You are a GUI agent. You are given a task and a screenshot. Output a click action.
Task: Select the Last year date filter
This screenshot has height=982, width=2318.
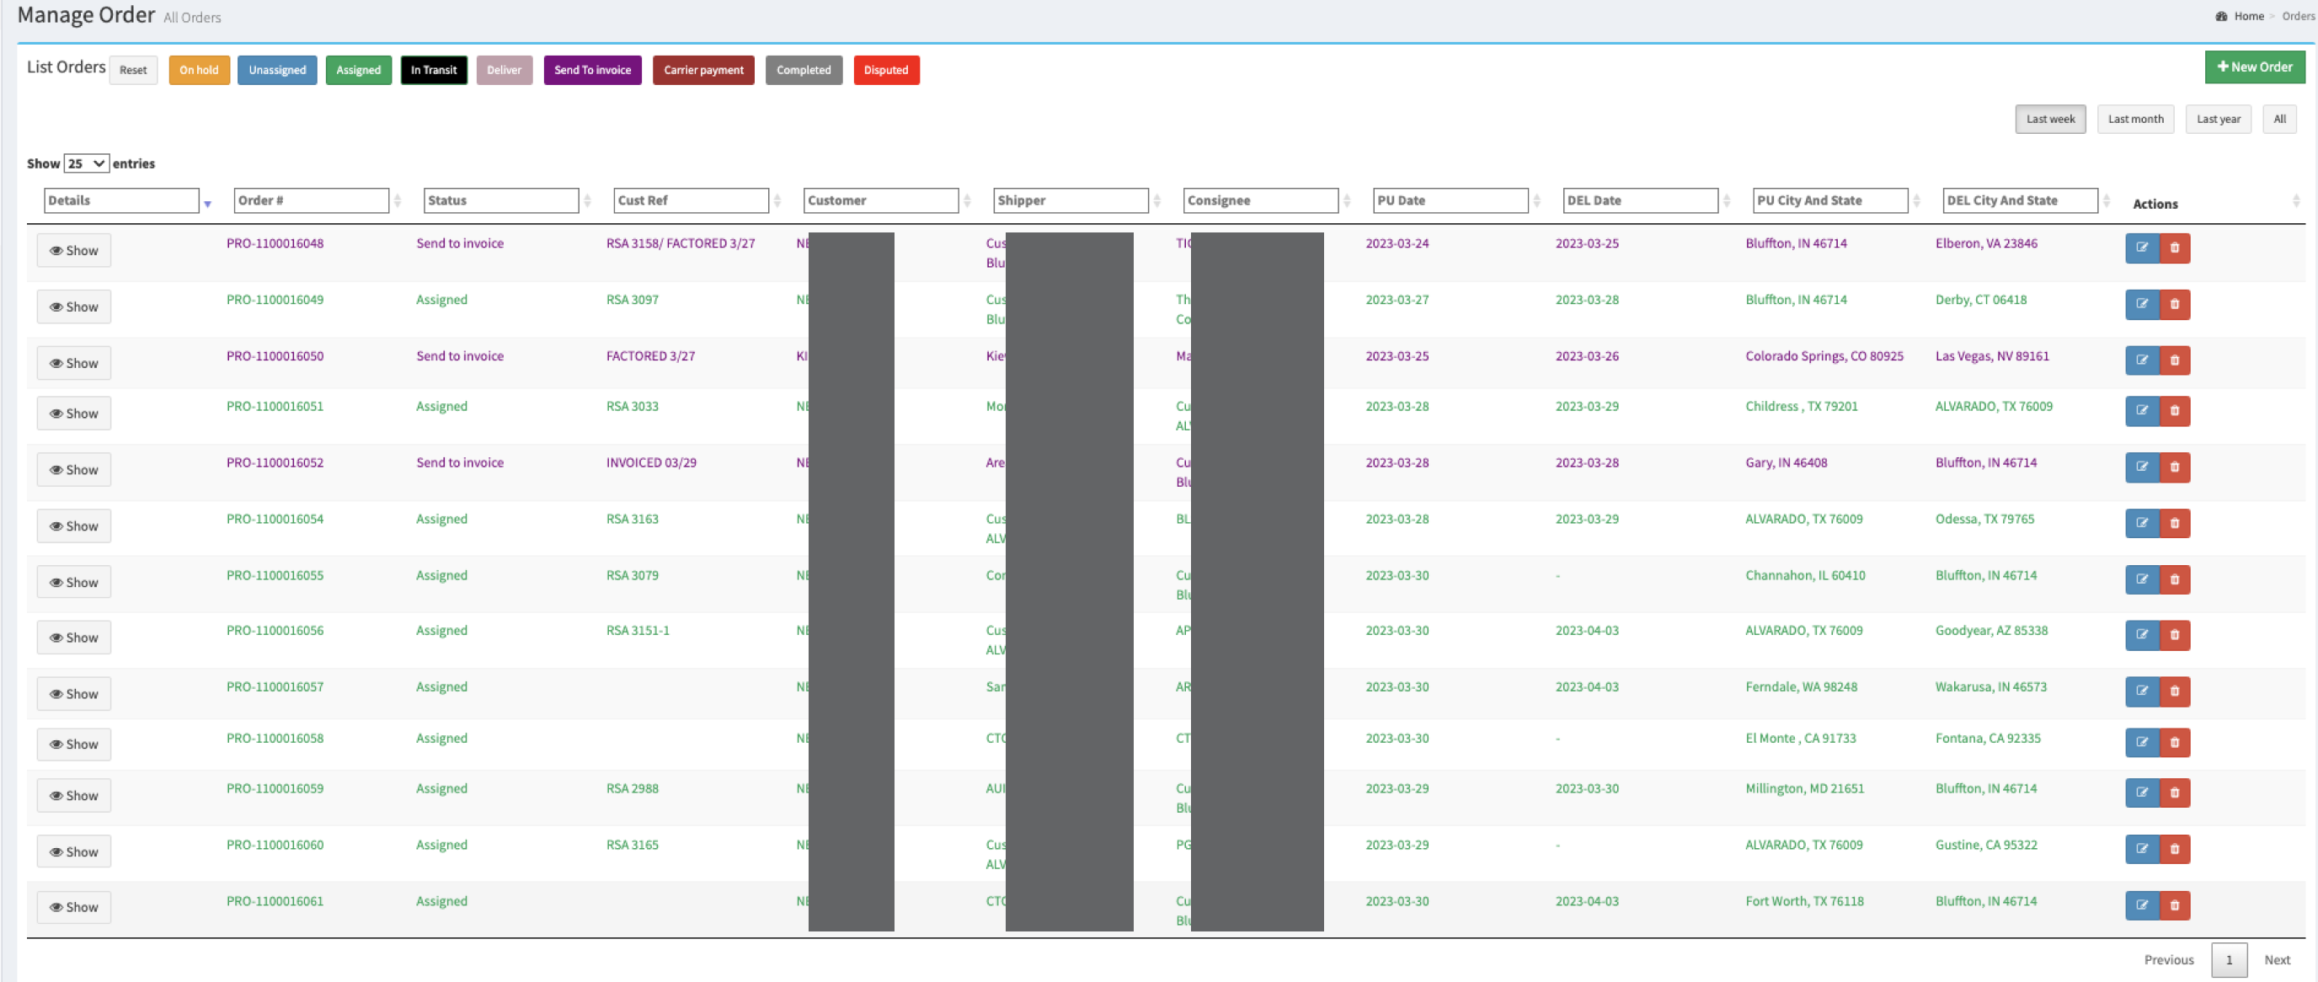coord(2217,119)
